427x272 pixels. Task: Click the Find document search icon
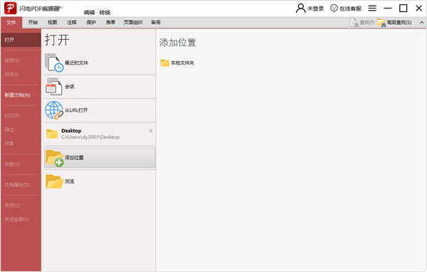pos(354,23)
